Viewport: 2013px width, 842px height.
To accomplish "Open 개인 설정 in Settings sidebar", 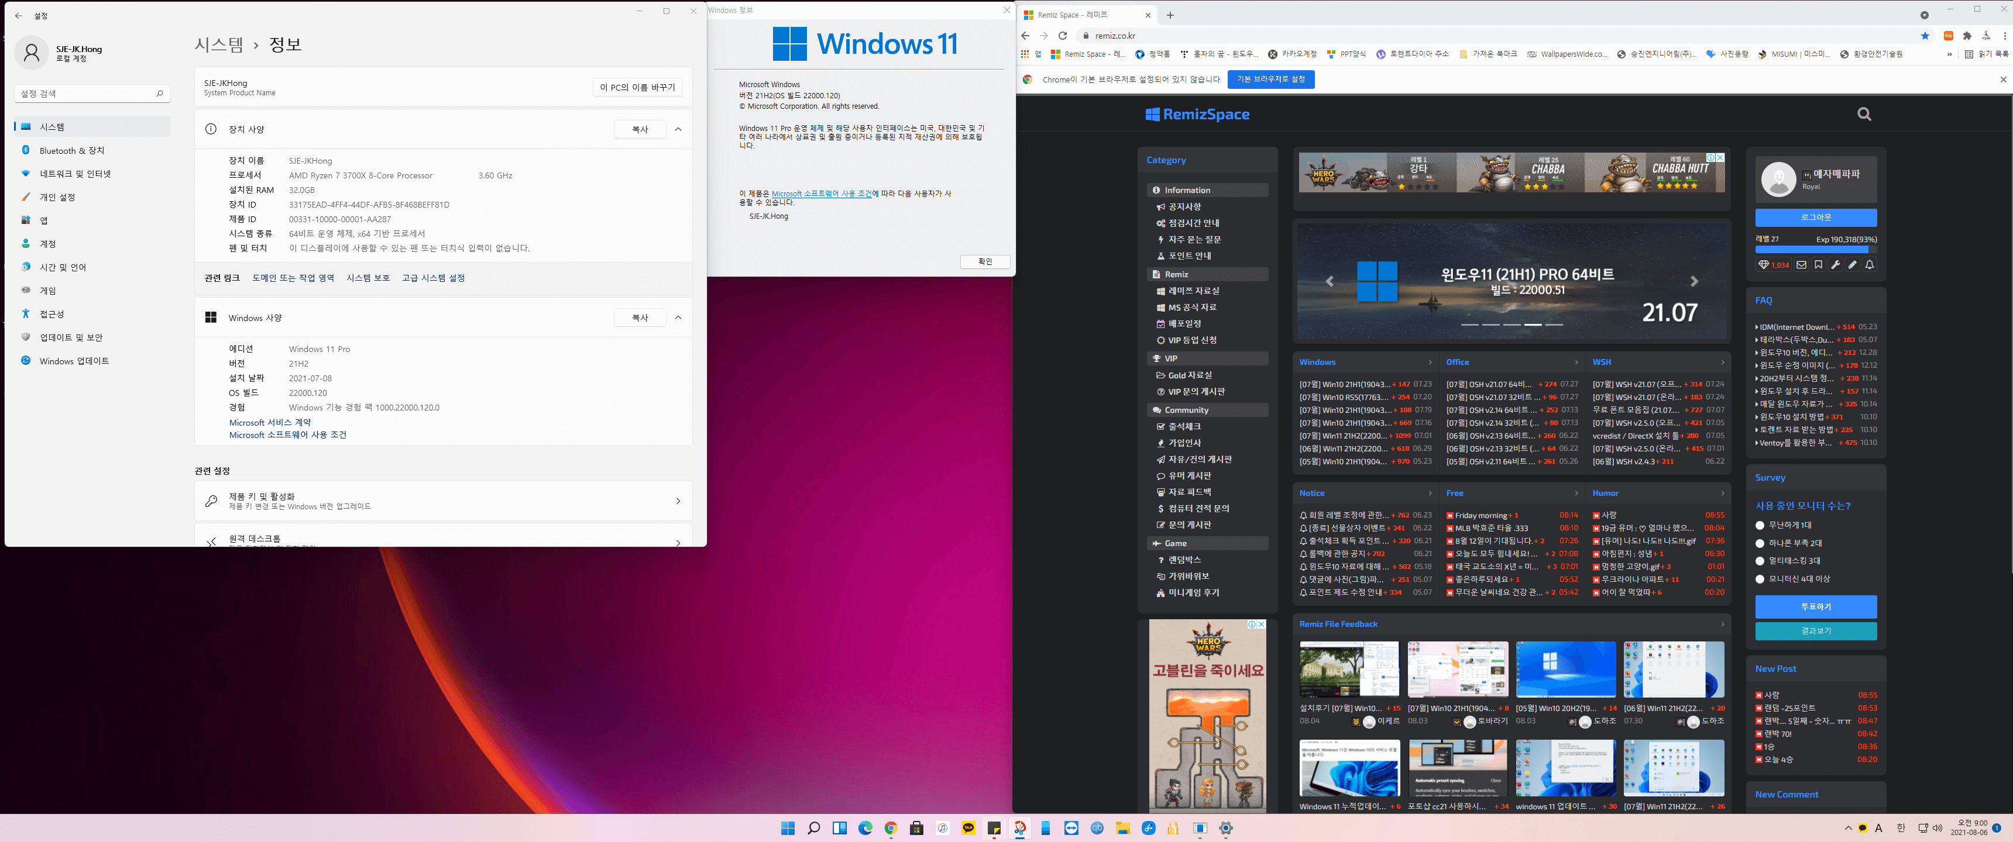I will click(x=92, y=197).
